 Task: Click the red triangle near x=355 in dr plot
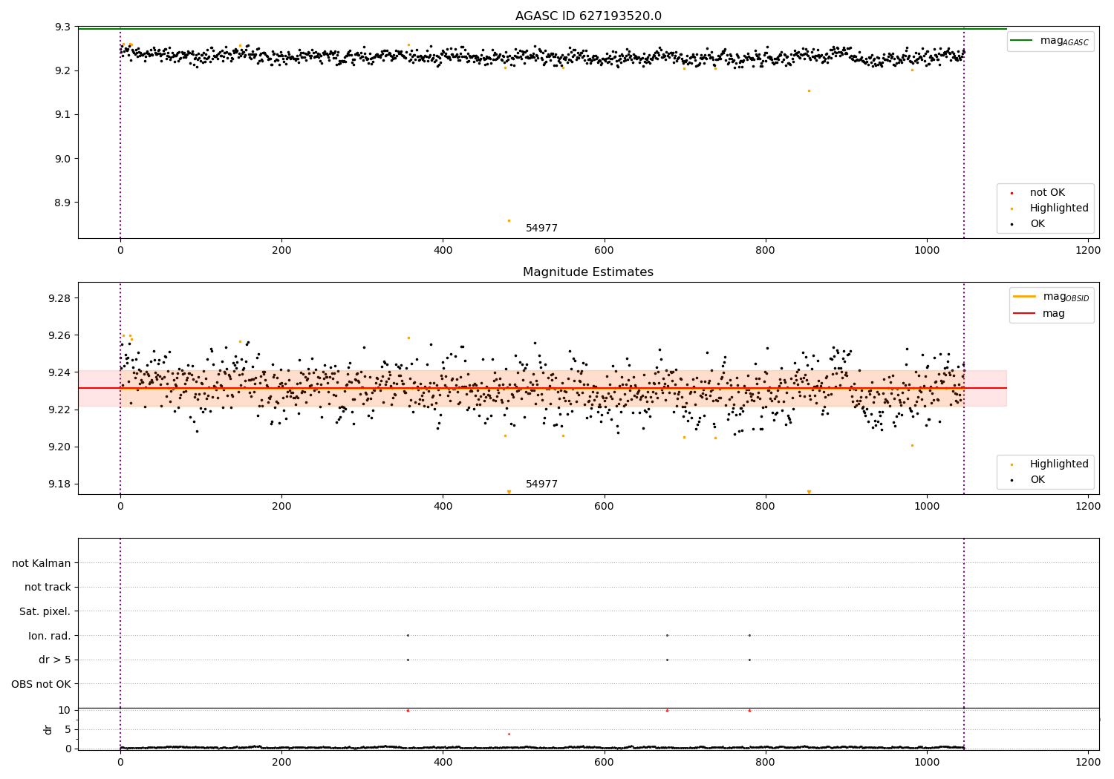click(408, 711)
